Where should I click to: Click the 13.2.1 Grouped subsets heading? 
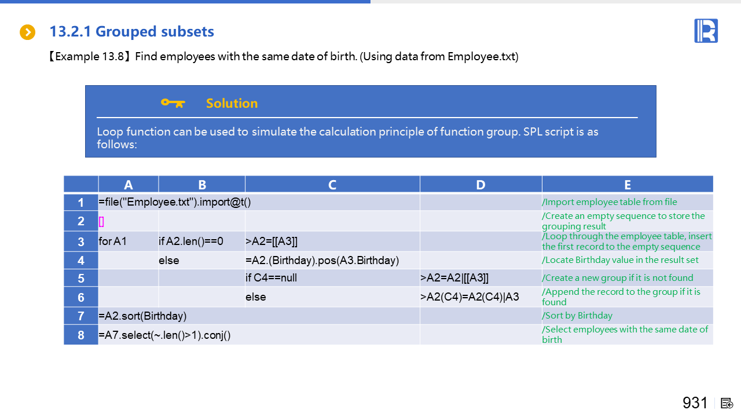[x=132, y=32]
